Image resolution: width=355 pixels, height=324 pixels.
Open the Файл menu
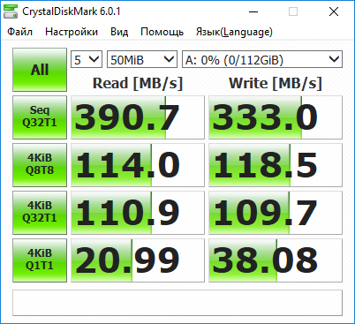(19, 32)
